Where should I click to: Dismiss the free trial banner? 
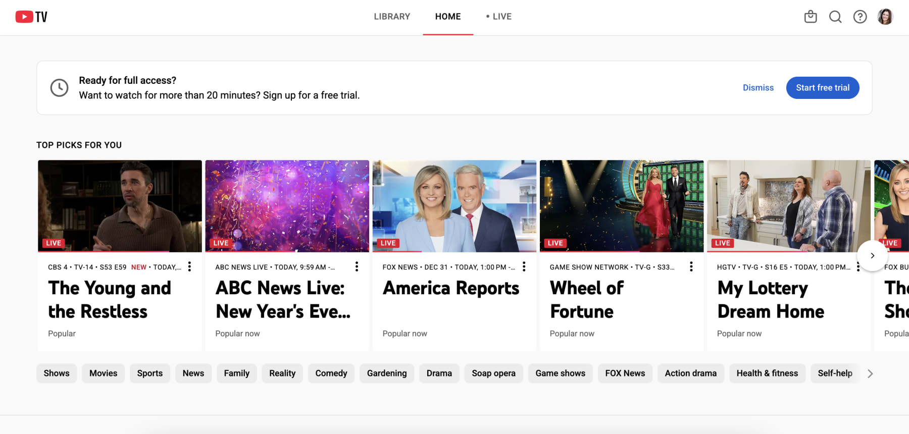click(x=758, y=88)
